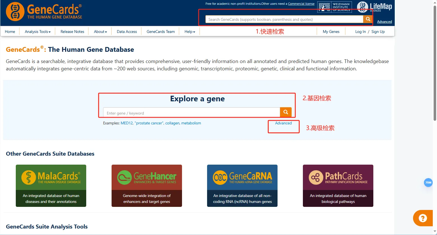The height and width of the screenshot is (235, 437).
Task: Click the Weizmann Institute of Science logo
Action: 334,7
